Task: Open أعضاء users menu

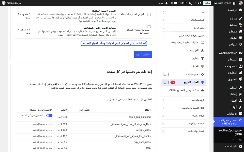Action: 236,101
